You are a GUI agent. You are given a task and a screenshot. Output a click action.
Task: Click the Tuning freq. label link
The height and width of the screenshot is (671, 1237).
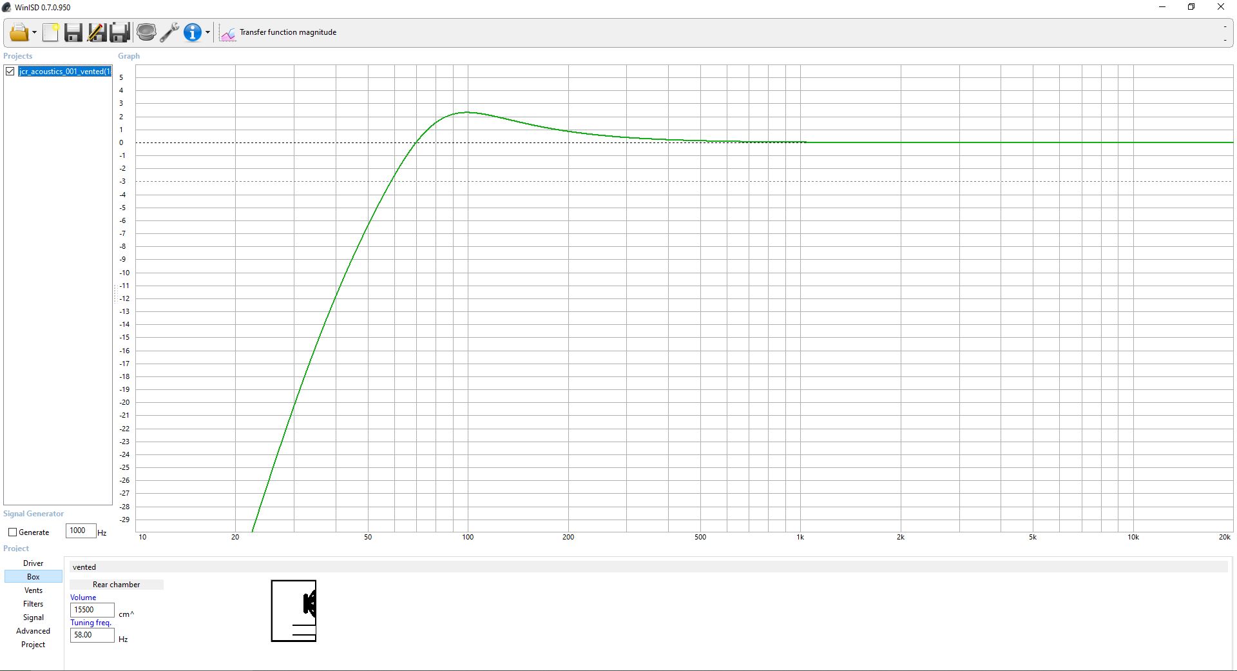(91, 623)
